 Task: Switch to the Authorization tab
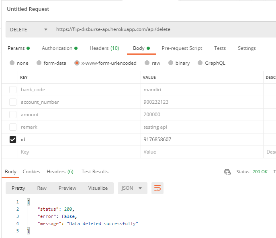click(x=60, y=48)
